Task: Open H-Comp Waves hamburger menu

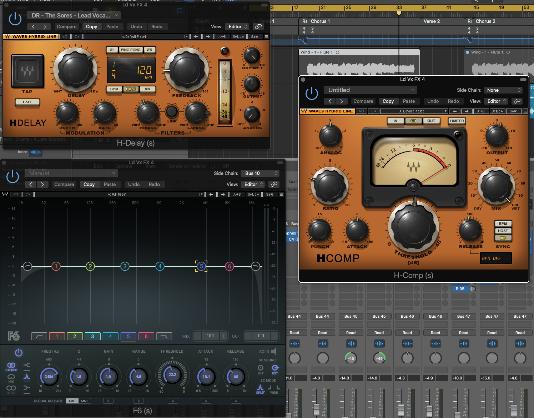Action: pyautogui.click(x=525, y=111)
